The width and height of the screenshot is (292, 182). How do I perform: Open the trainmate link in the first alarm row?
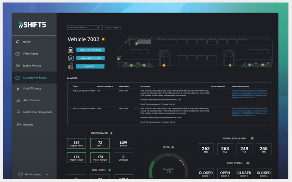click(x=250, y=94)
